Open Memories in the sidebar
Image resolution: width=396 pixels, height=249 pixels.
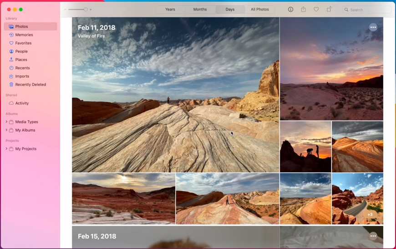[x=24, y=35]
